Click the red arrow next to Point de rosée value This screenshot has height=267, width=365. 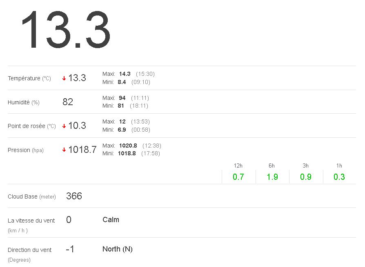coord(64,126)
